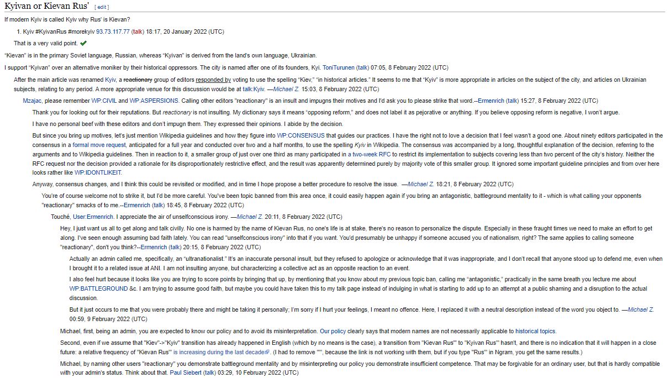The width and height of the screenshot is (669, 378).
Task: Open the User:Ermenrich link after 'Touché'
Action: tap(93, 217)
